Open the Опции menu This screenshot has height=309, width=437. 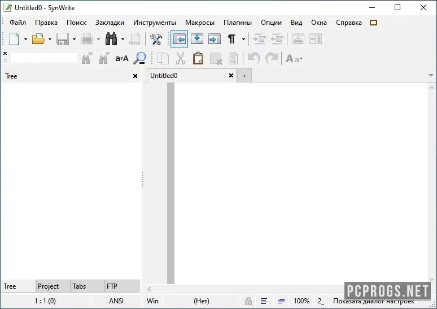(271, 23)
